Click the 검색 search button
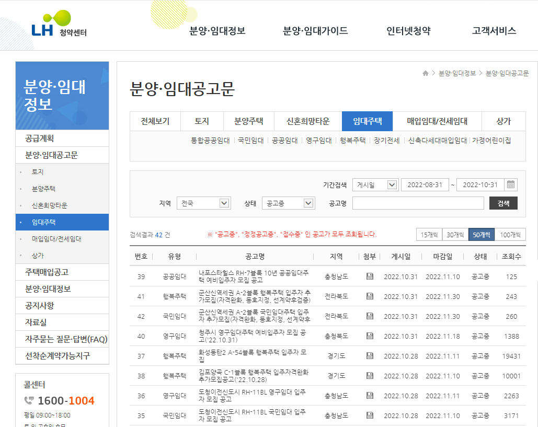This screenshot has height=427, width=538. (x=503, y=203)
